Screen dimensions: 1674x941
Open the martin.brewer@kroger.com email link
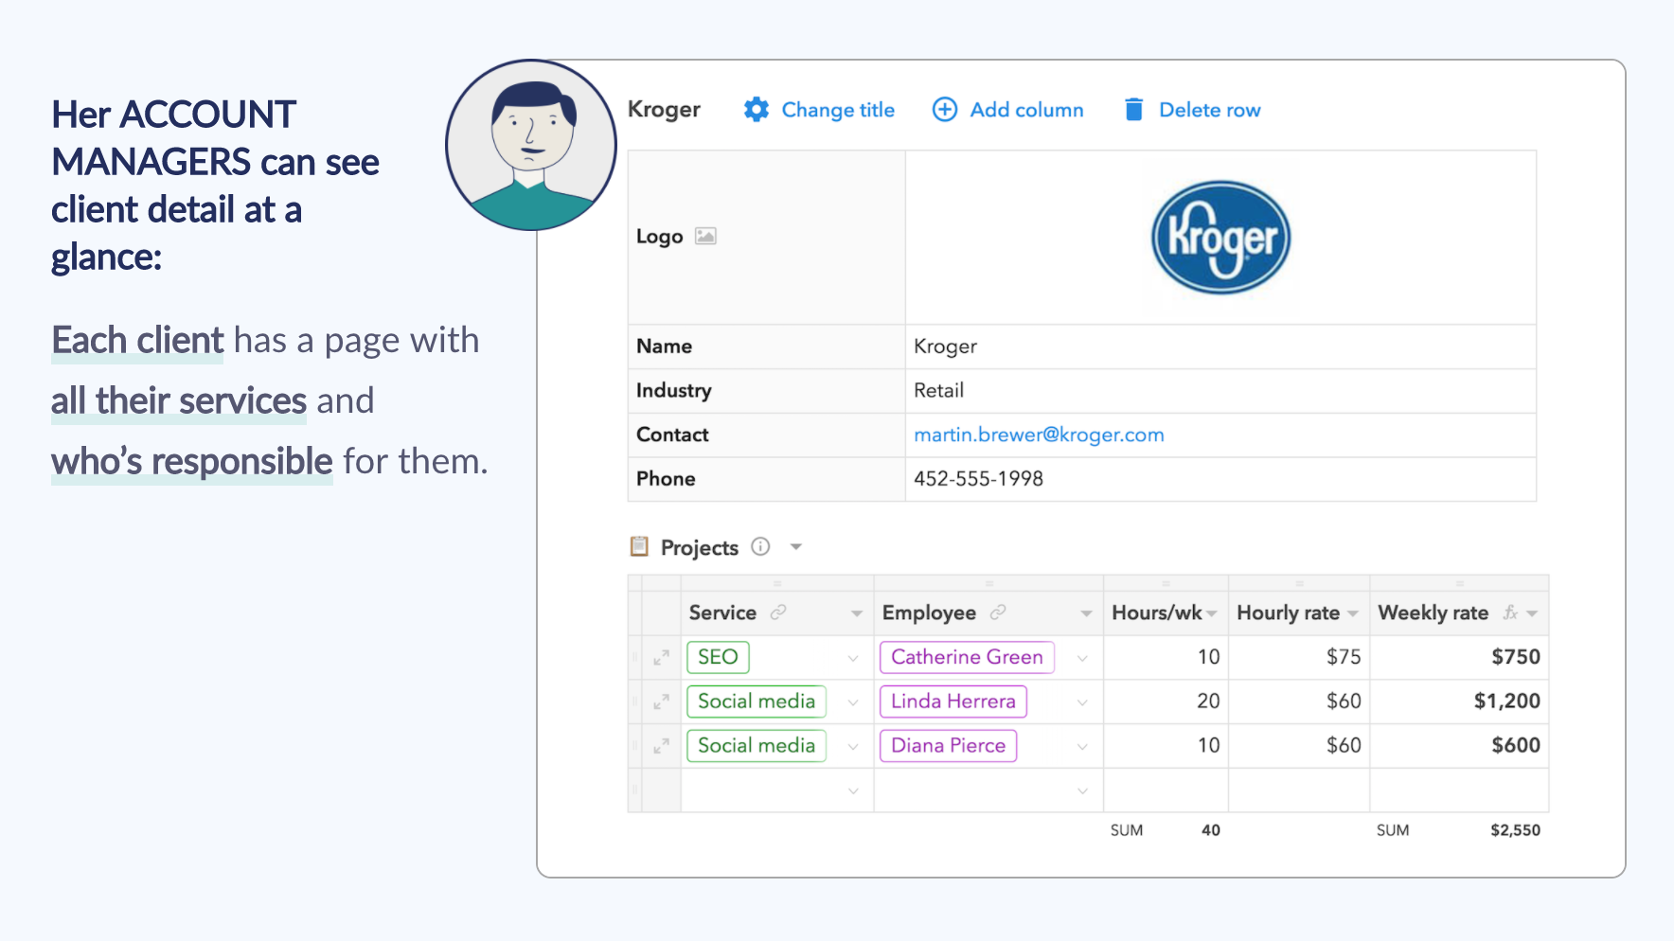pyautogui.click(x=1039, y=435)
